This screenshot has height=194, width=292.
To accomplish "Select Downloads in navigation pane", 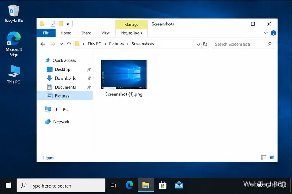I will click(65, 78).
